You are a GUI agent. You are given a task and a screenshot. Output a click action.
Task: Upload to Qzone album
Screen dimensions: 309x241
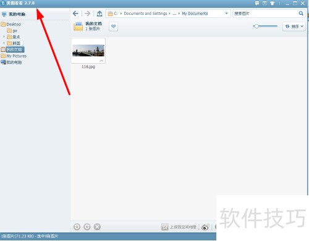[x=179, y=227]
